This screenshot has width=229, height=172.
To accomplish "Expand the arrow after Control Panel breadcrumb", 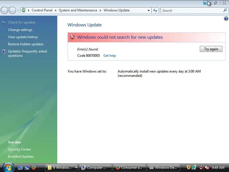I will tap(56, 10).
